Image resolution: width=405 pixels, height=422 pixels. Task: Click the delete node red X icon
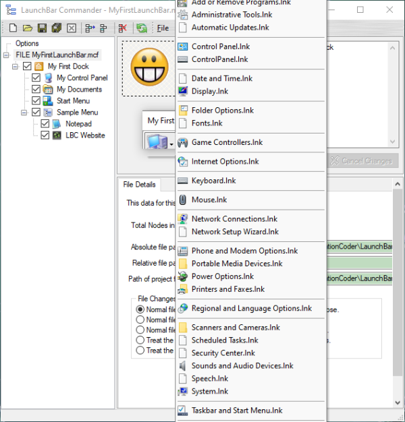[122, 28]
